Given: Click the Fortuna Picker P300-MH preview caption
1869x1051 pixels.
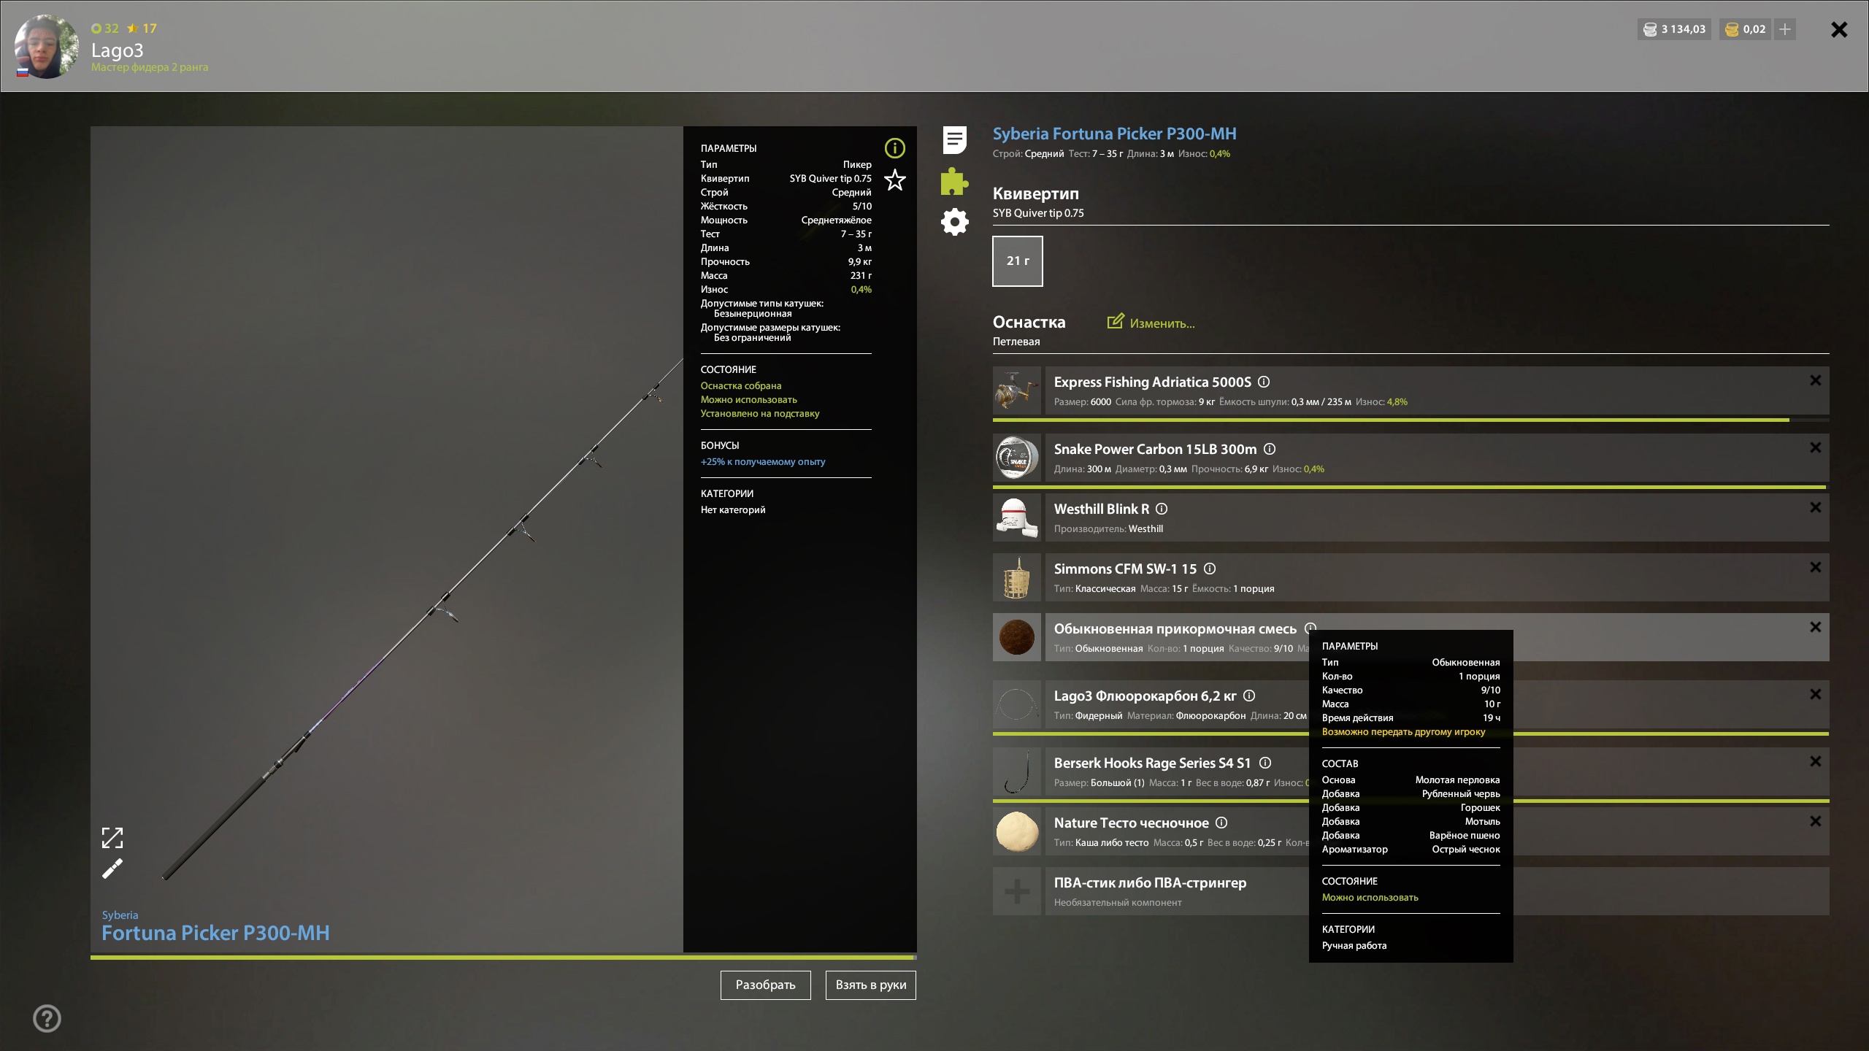Looking at the screenshot, I should tap(215, 933).
